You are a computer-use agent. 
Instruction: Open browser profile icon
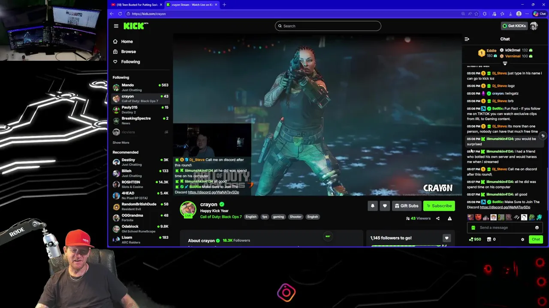519,14
